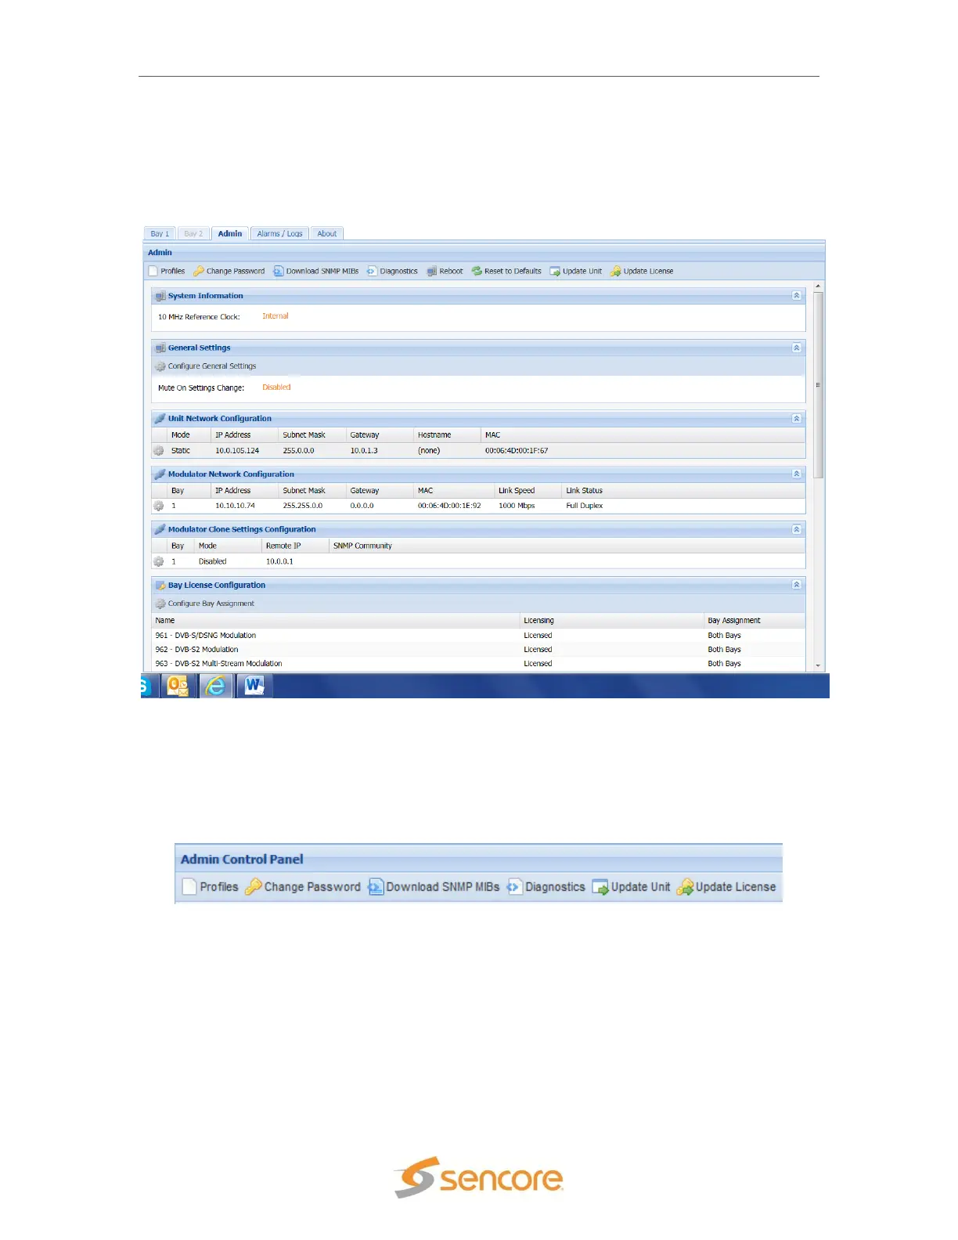Switch to the Bay 2 tab
This screenshot has width=958, height=1240.
(x=193, y=233)
